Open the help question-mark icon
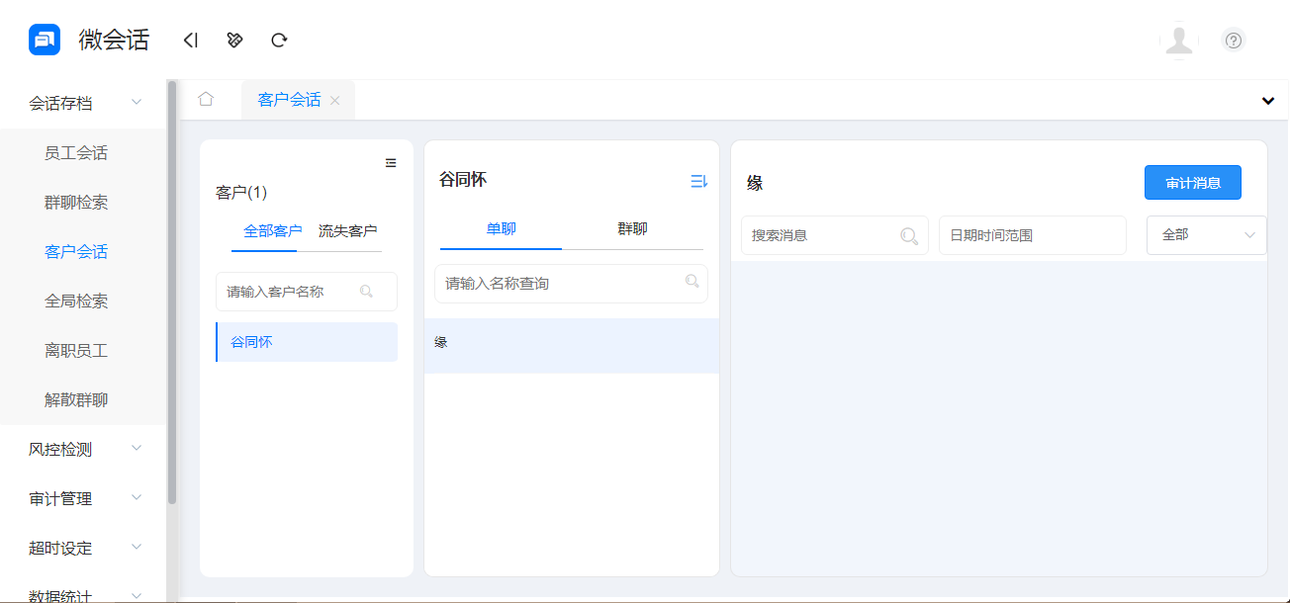The height and width of the screenshot is (603, 1290). pyautogui.click(x=1233, y=40)
